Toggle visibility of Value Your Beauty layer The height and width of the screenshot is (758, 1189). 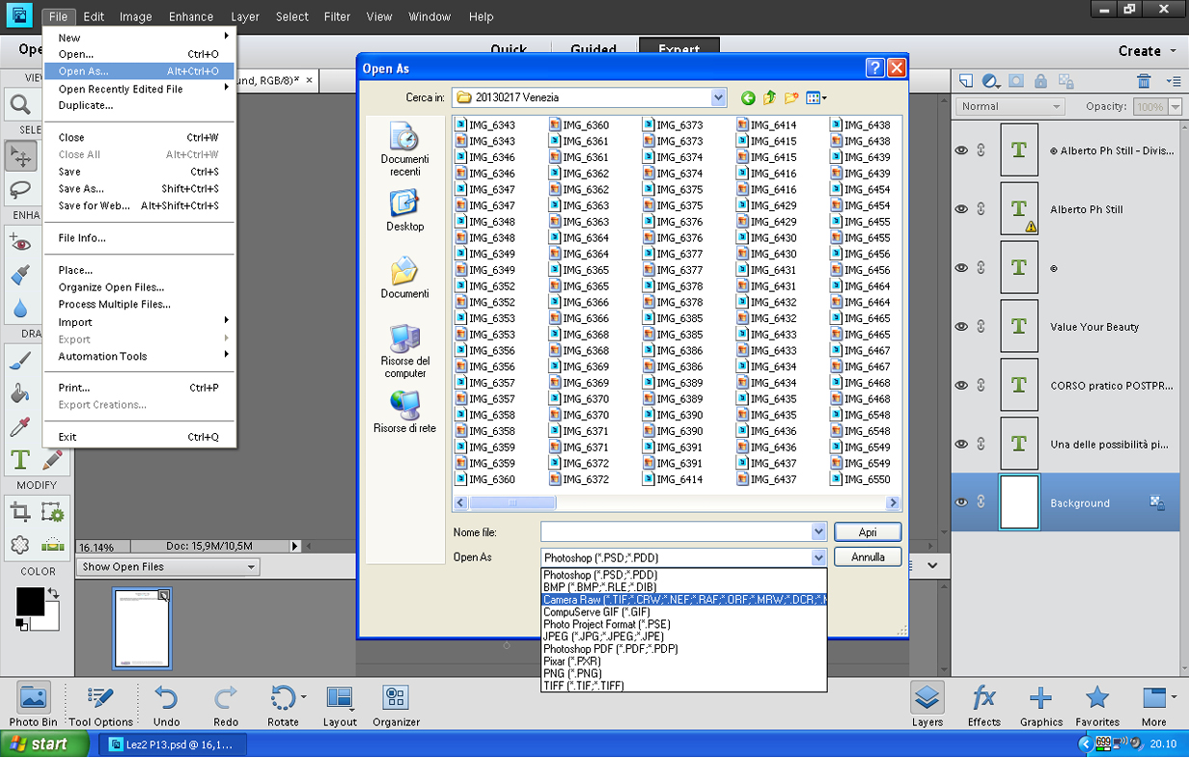coord(961,327)
